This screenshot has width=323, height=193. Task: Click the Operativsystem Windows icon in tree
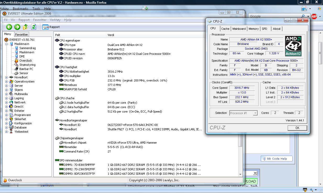click(12, 81)
